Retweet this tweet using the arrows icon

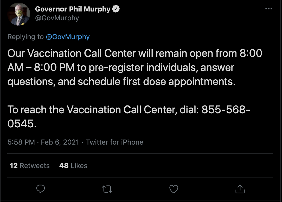(107, 189)
